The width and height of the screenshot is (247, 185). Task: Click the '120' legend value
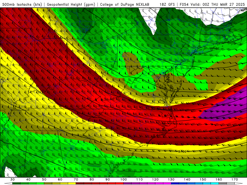coord(155,179)
